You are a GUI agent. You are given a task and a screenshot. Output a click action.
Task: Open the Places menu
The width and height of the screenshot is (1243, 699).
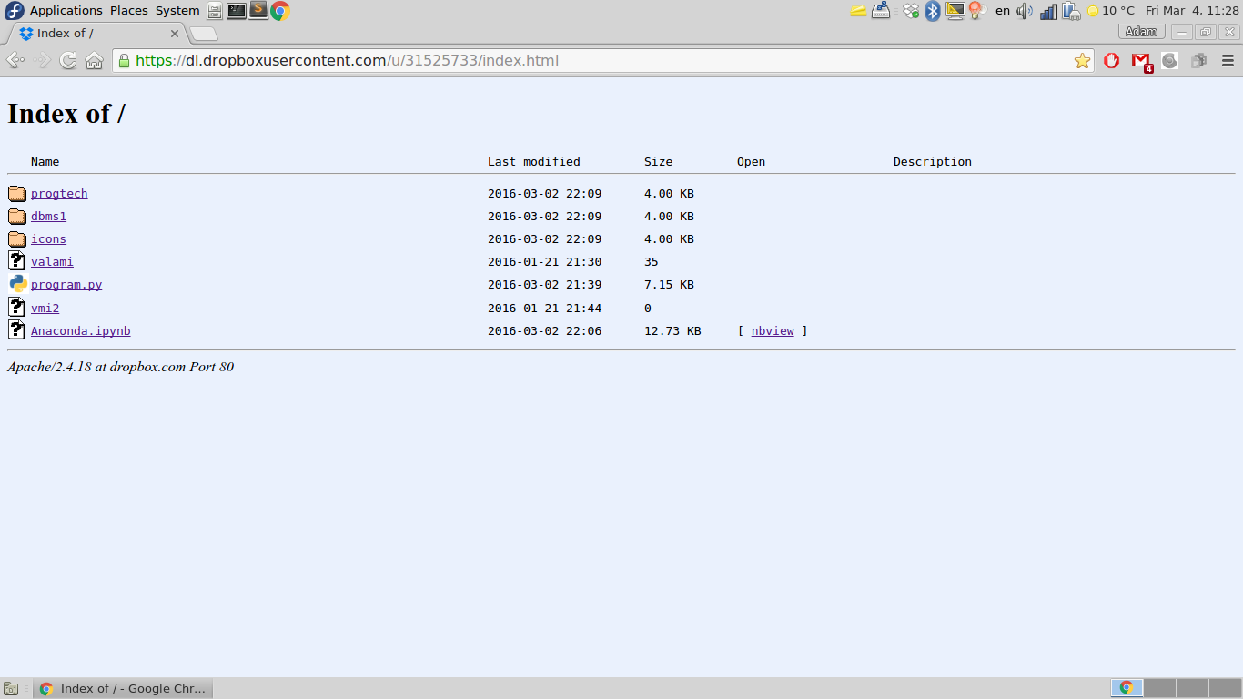tap(128, 11)
